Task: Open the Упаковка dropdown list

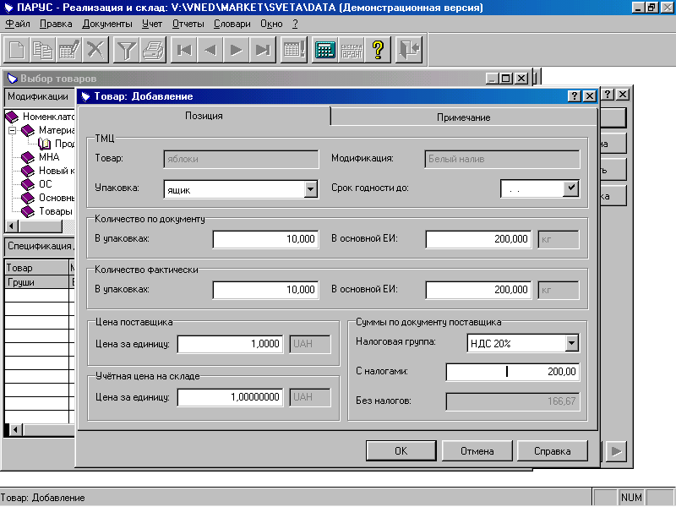Action: click(x=310, y=189)
